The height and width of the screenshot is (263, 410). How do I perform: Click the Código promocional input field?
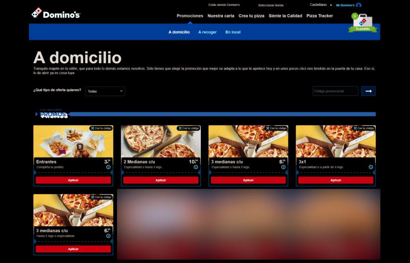(x=335, y=91)
